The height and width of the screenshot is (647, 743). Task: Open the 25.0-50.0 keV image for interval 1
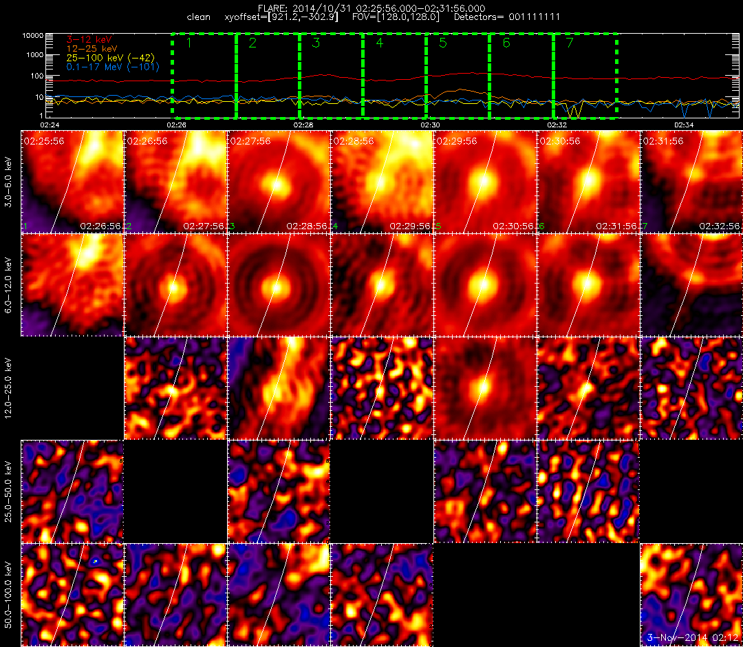coord(72,491)
